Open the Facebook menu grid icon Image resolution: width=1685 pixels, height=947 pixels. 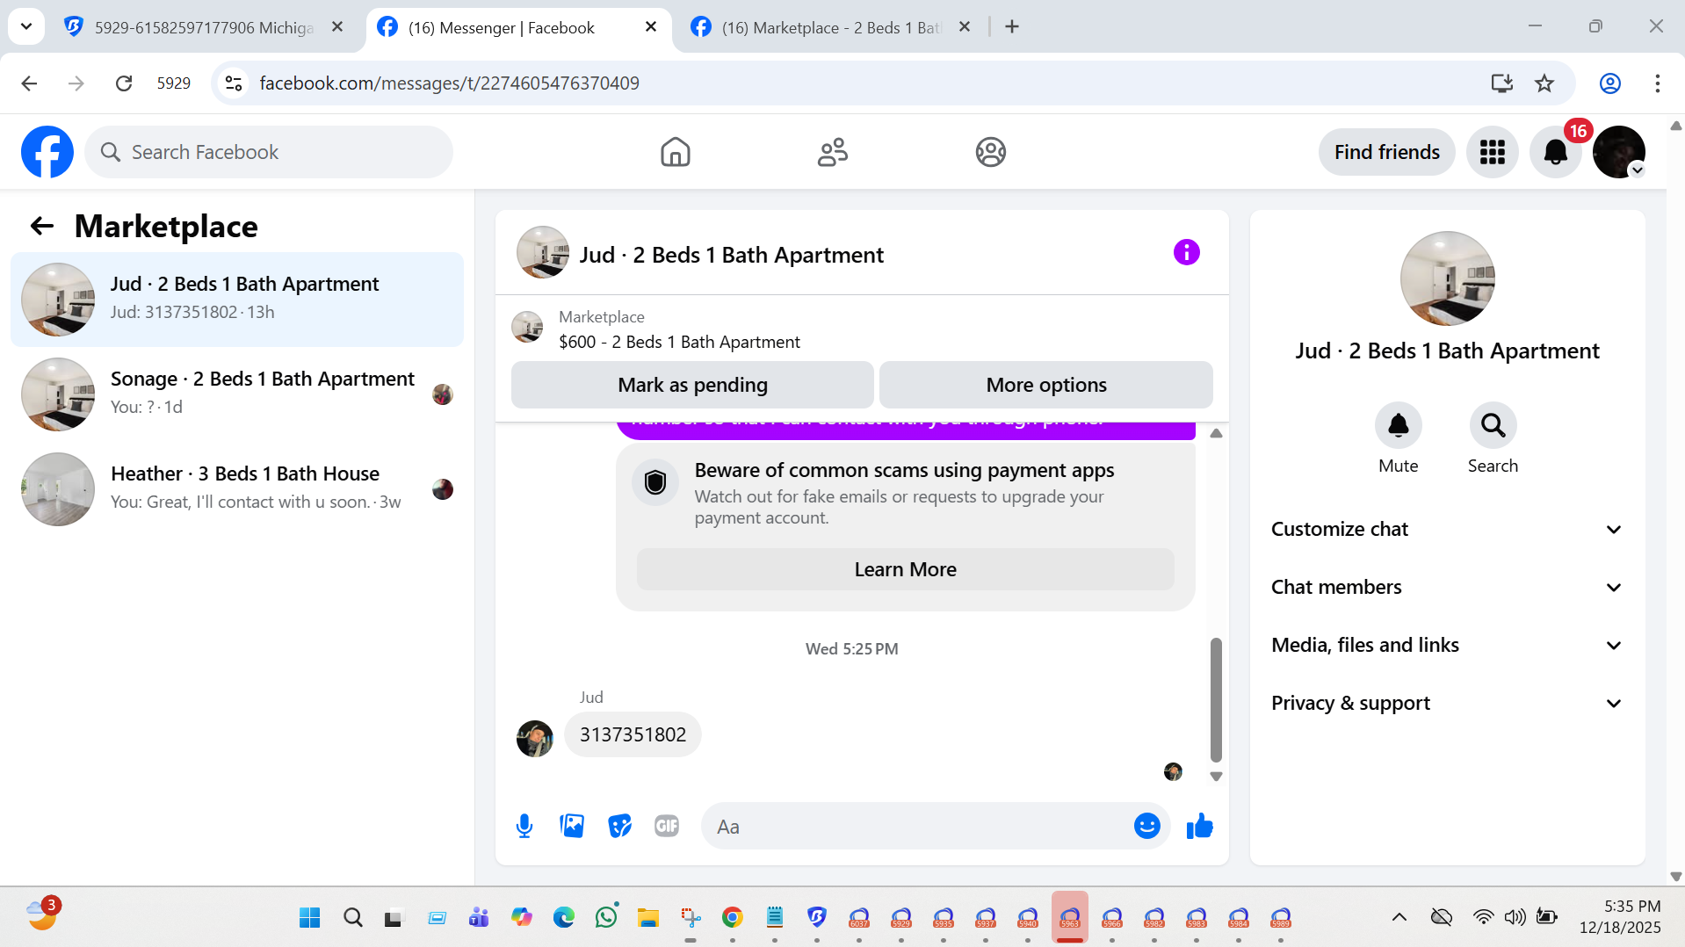[x=1492, y=152]
